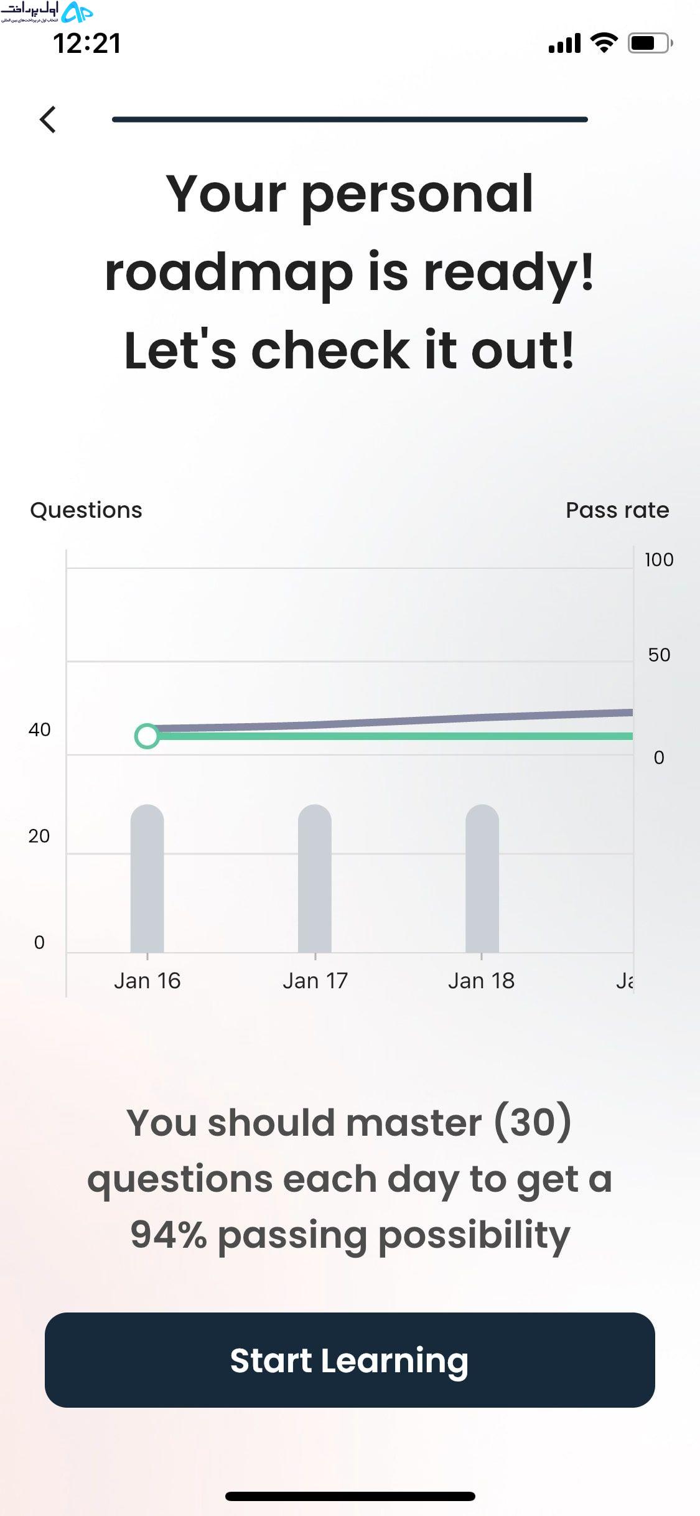Click the Jan 17 axis label
This screenshot has height=1516, width=700.
[x=315, y=981]
